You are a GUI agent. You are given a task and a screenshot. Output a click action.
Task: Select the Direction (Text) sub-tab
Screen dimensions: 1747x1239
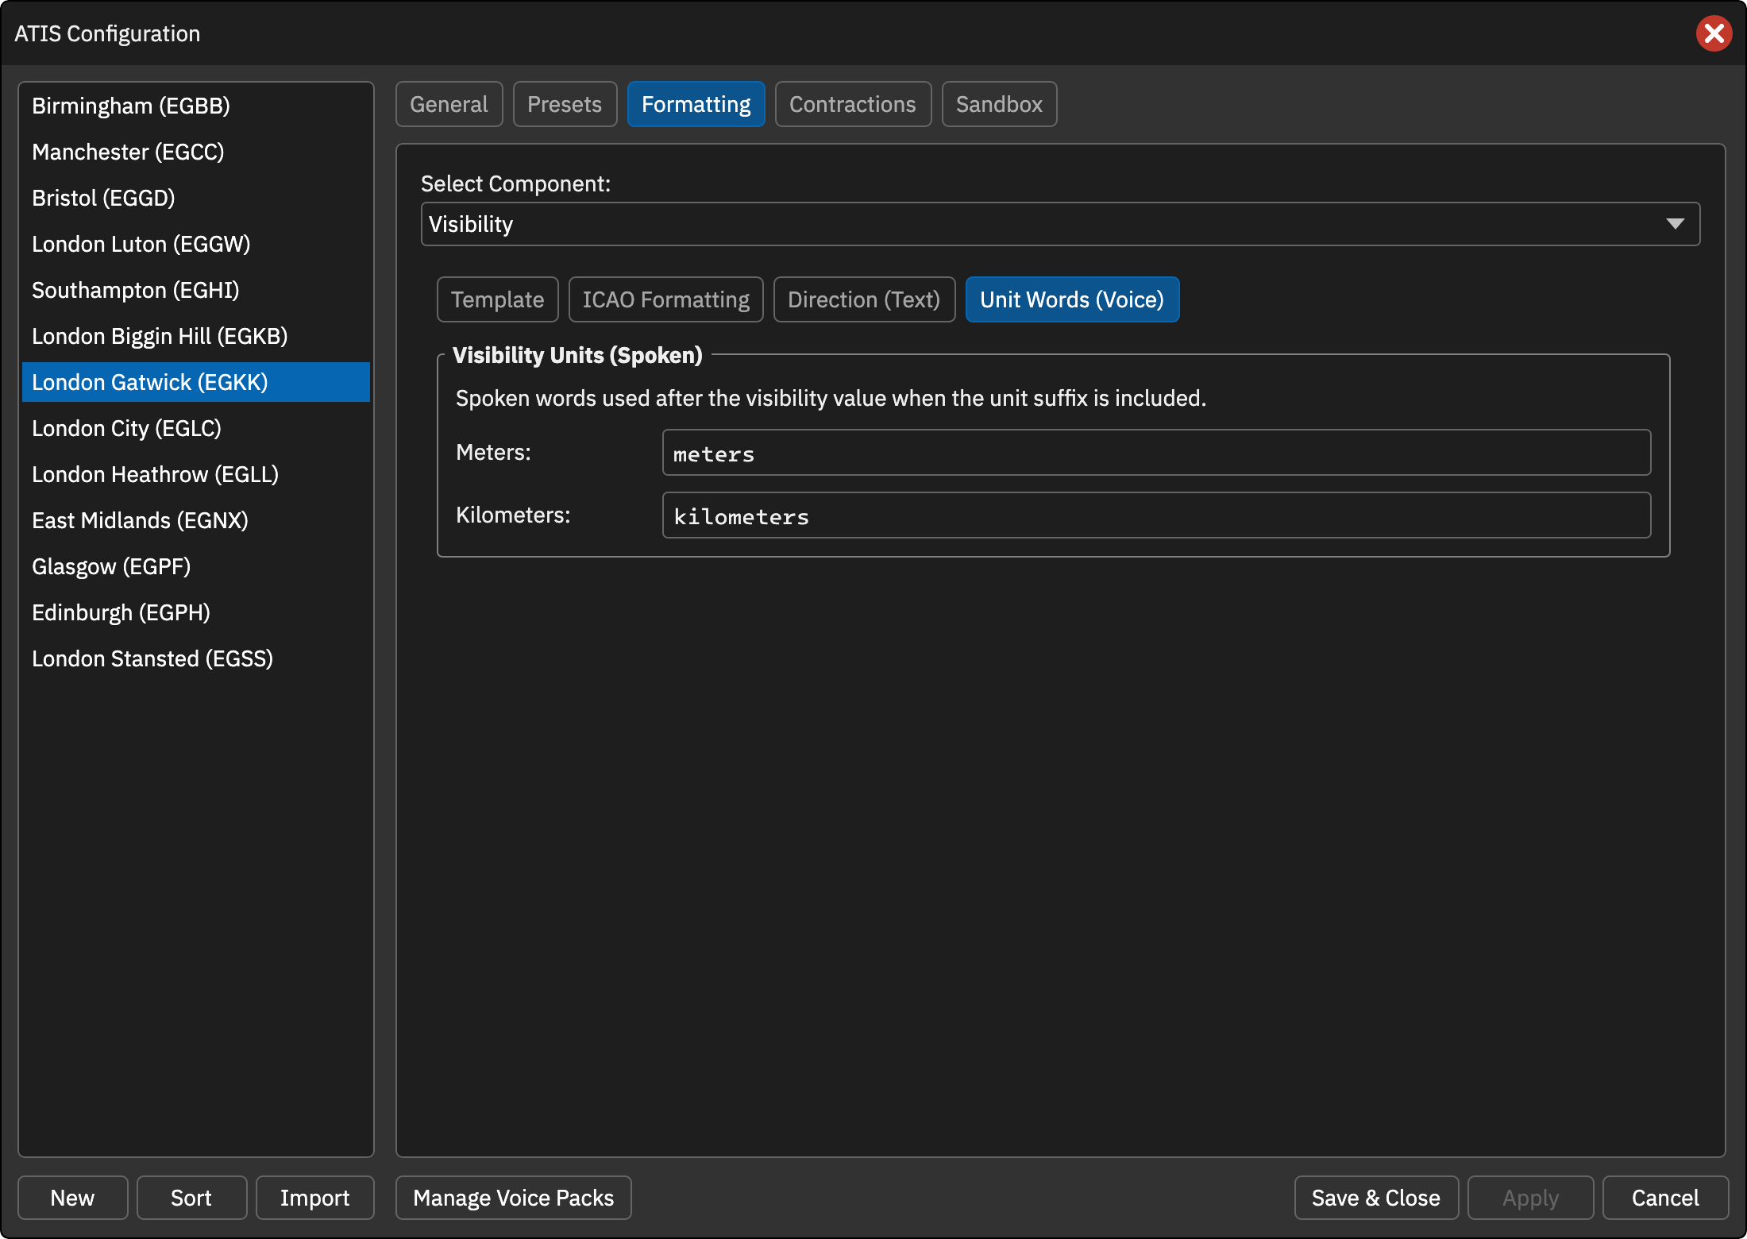tap(864, 299)
